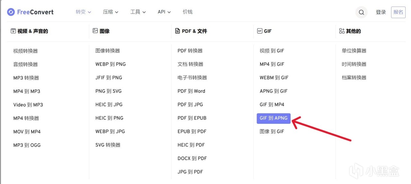The image size is (411, 184).
Task: Expand the 工具 dropdown menu
Action: (x=138, y=12)
